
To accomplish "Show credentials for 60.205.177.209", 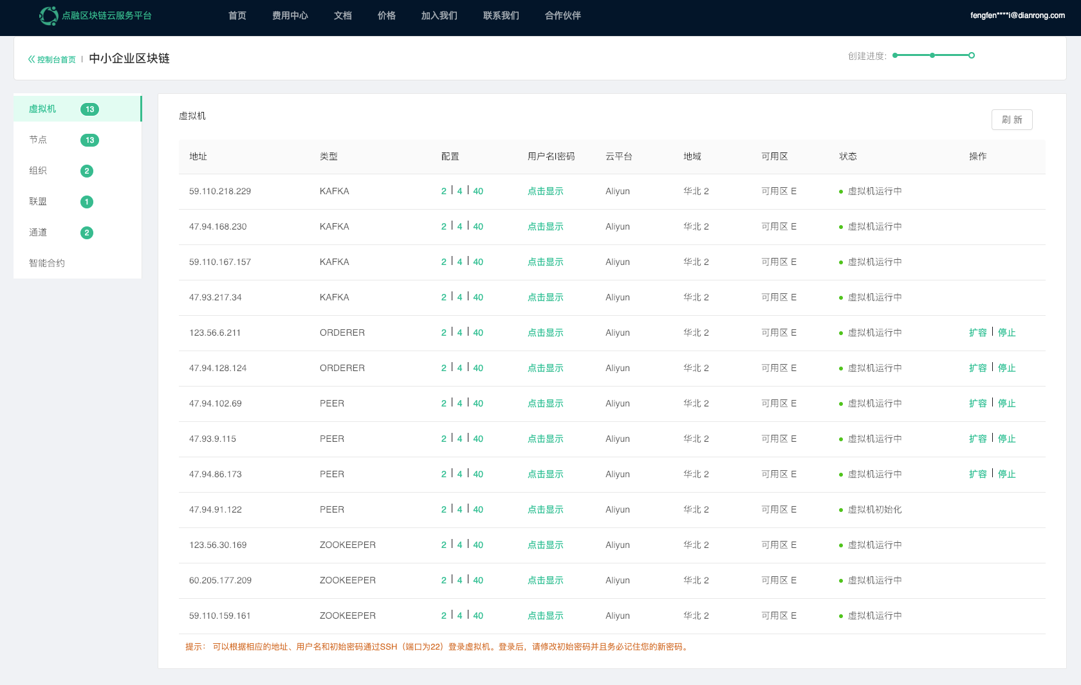I will pos(546,580).
